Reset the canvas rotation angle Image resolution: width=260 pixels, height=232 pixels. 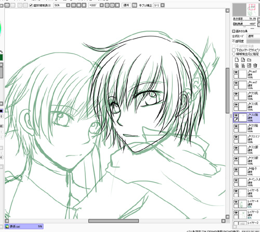(x=118, y=5)
